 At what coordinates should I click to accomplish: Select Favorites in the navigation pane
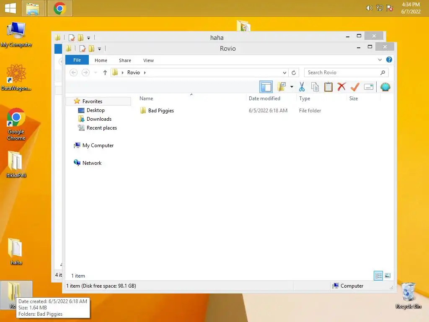(92, 101)
